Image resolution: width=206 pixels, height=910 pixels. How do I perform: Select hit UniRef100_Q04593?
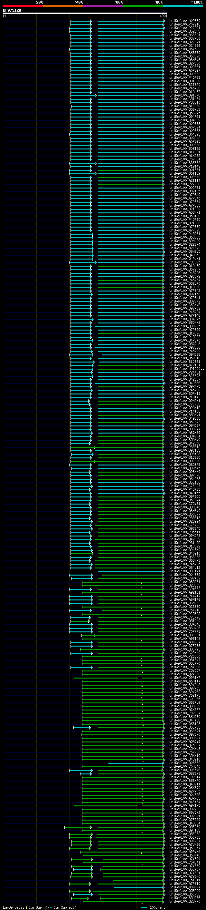185,135
